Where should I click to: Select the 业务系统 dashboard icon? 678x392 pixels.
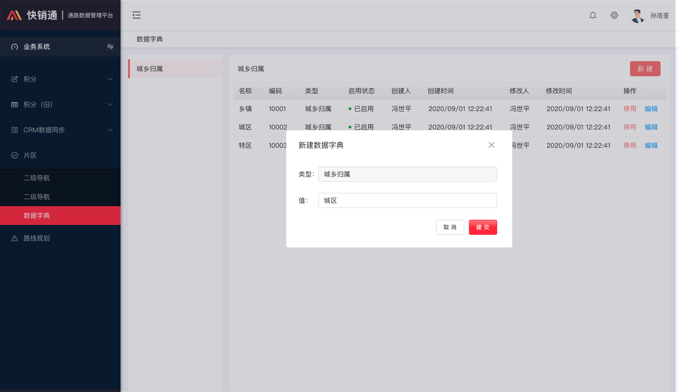pos(14,46)
